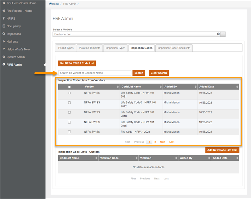Screen dimensions: 252x199
Task: Check Life Safety Code NFPA 101 2021 row
Action: pos(69,93)
